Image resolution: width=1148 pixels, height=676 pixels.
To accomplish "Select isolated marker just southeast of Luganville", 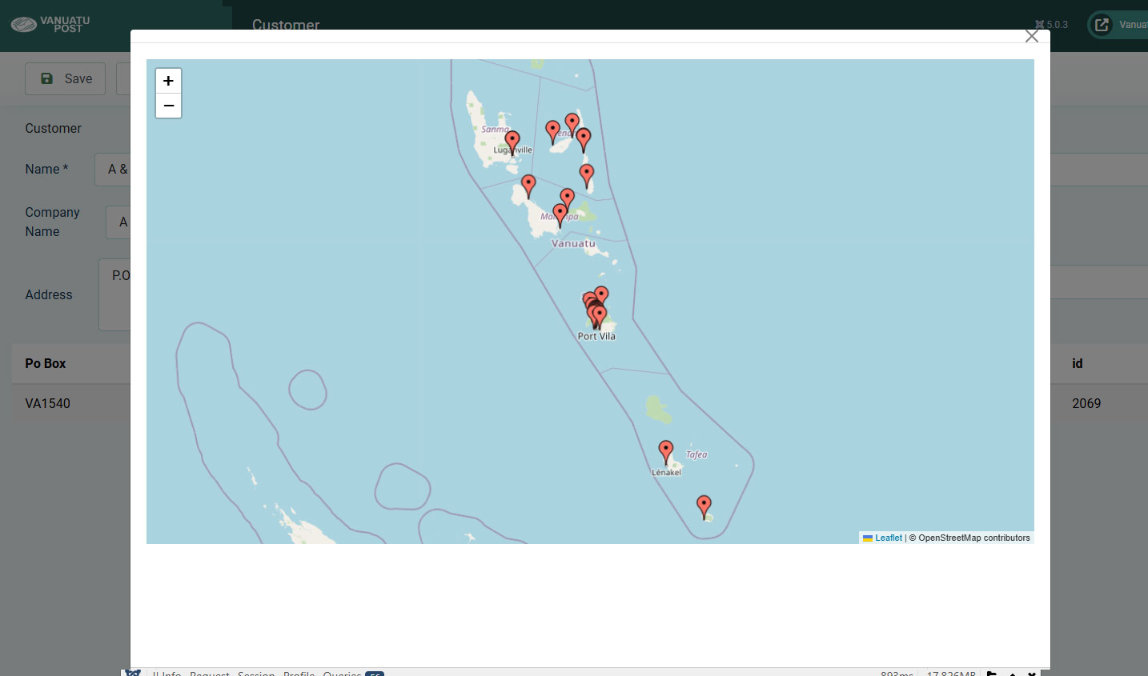I will coord(528,186).
